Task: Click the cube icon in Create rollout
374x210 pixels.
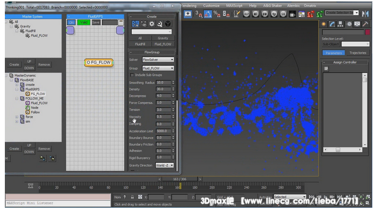Action: point(168,24)
